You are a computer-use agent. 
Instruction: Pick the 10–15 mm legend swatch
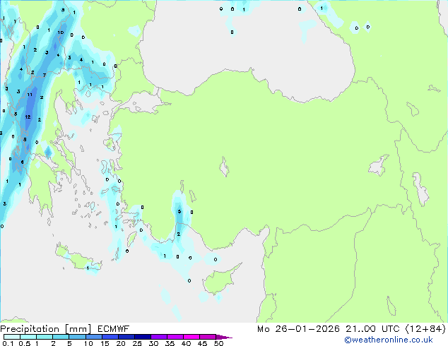coord(93,337)
